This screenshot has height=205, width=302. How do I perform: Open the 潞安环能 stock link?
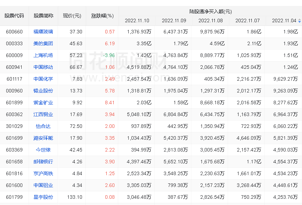click(x=43, y=138)
